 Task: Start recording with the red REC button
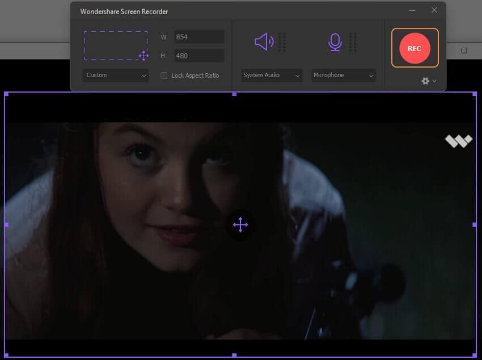pyautogui.click(x=415, y=48)
